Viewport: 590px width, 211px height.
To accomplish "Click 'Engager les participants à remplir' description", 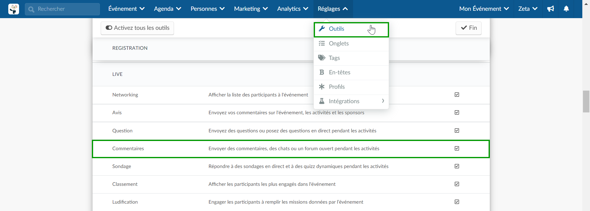I will [286, 202].
